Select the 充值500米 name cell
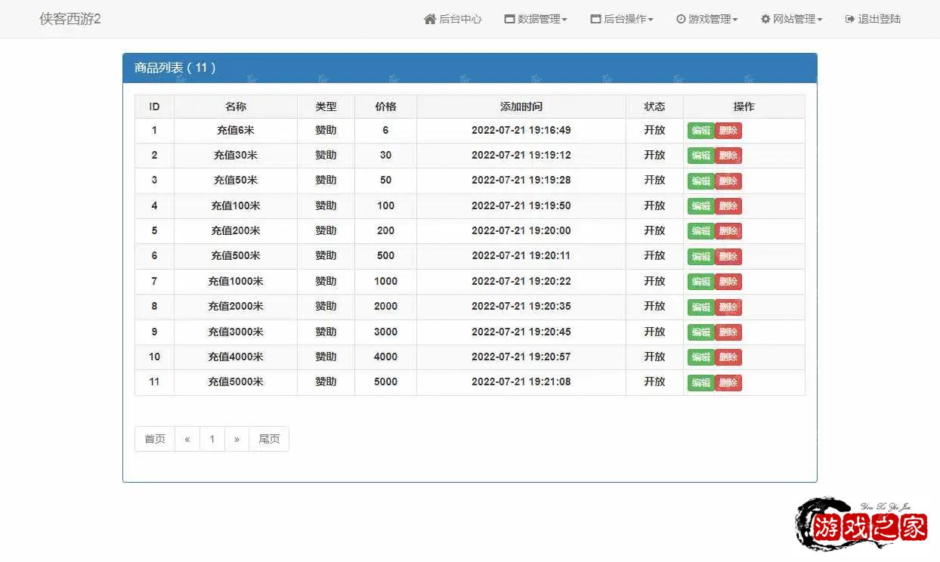This screenshot has height=562, width=940. click(x=236, y=255)
